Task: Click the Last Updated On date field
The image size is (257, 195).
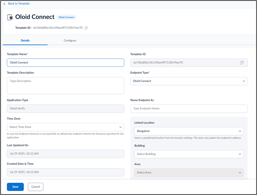Action: tap(65, 154)
